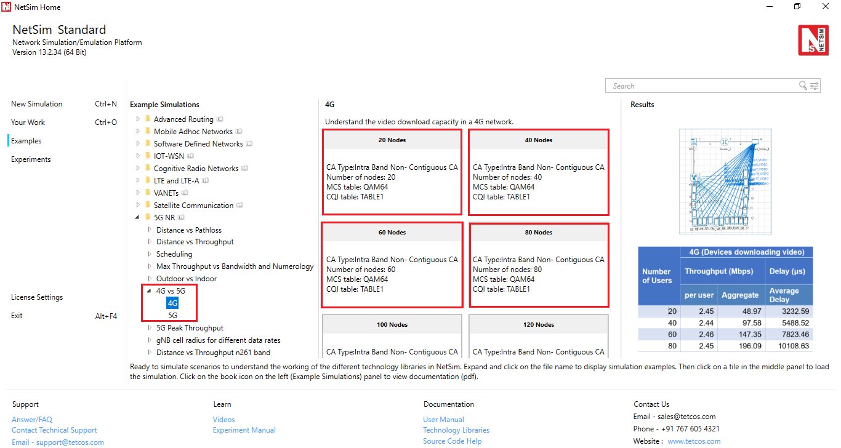Load the 60 Nodes simulation tile
Image resolution: width=841 pixels, height=448 pixels.
[392, 265]
